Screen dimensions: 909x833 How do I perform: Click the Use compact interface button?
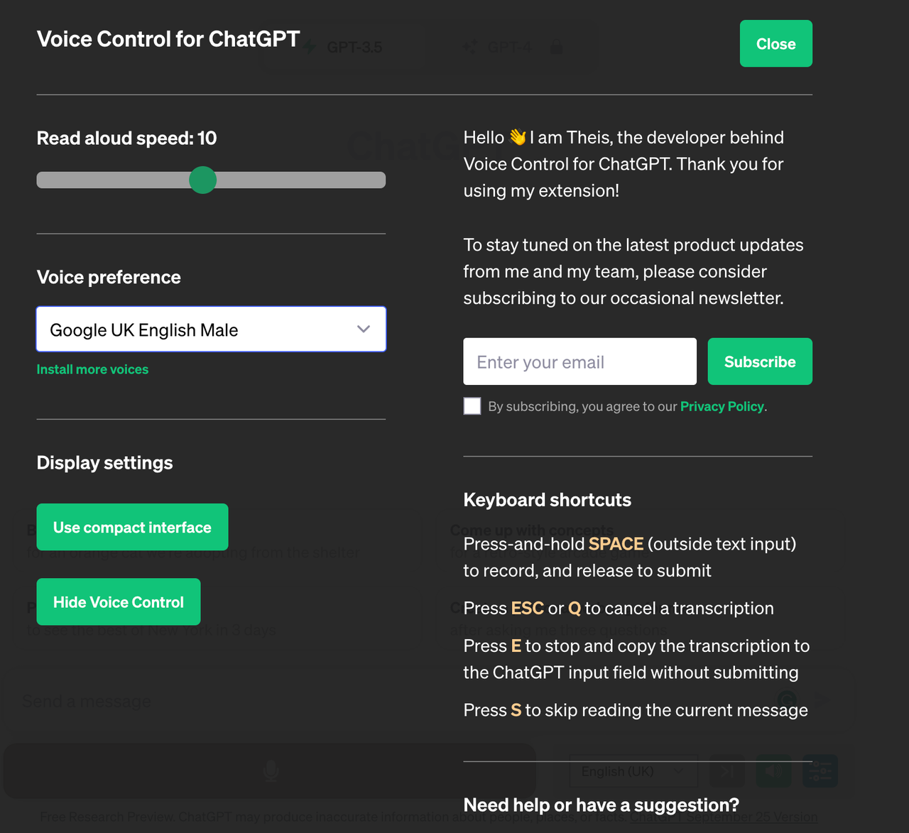(132, 527)
